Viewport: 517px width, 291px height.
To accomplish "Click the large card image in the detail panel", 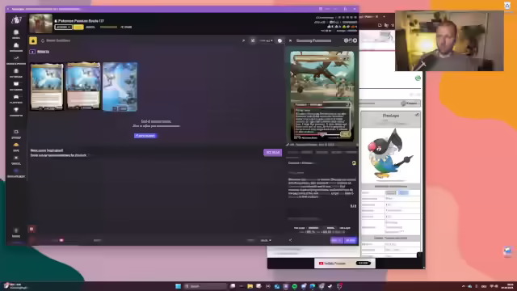I will [322, 96].
